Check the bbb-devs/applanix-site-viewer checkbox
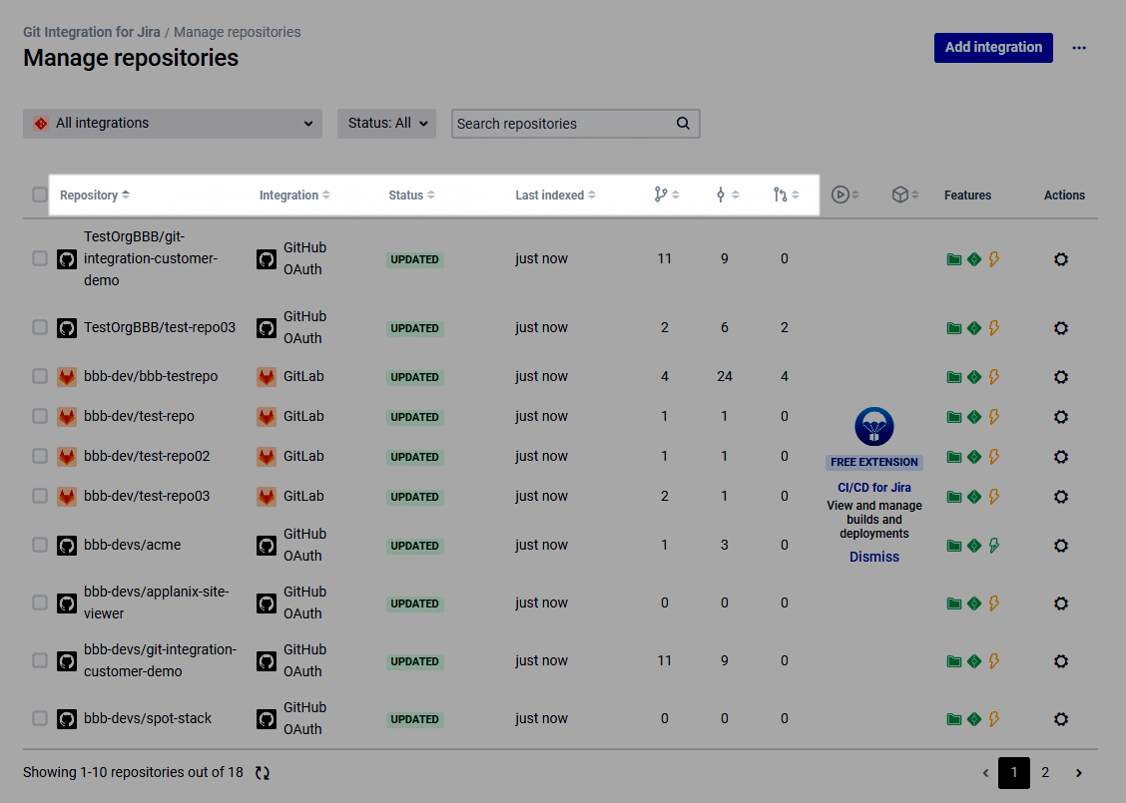Viewport: 1126px width, 803px height. pyautogui.click(x=40, y=602)
